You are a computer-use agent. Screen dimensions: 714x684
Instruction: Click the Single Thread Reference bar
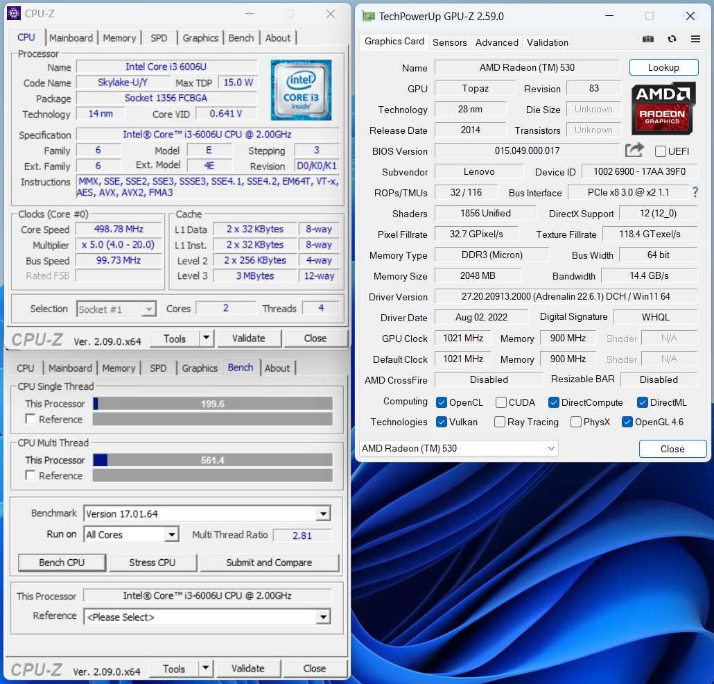(x=212, y=419)
